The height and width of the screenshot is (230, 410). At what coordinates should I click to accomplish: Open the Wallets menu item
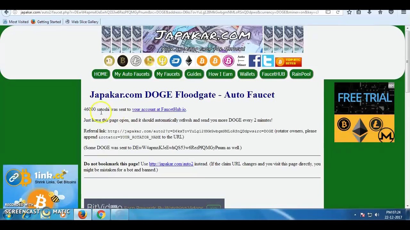coord(247,74)
